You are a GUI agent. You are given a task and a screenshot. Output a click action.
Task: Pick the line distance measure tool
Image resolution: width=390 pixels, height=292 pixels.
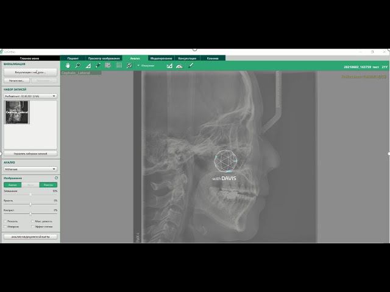click(97, 66)
